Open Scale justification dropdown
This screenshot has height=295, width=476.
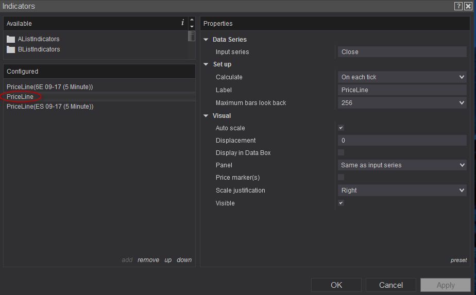tap(402, 190)
